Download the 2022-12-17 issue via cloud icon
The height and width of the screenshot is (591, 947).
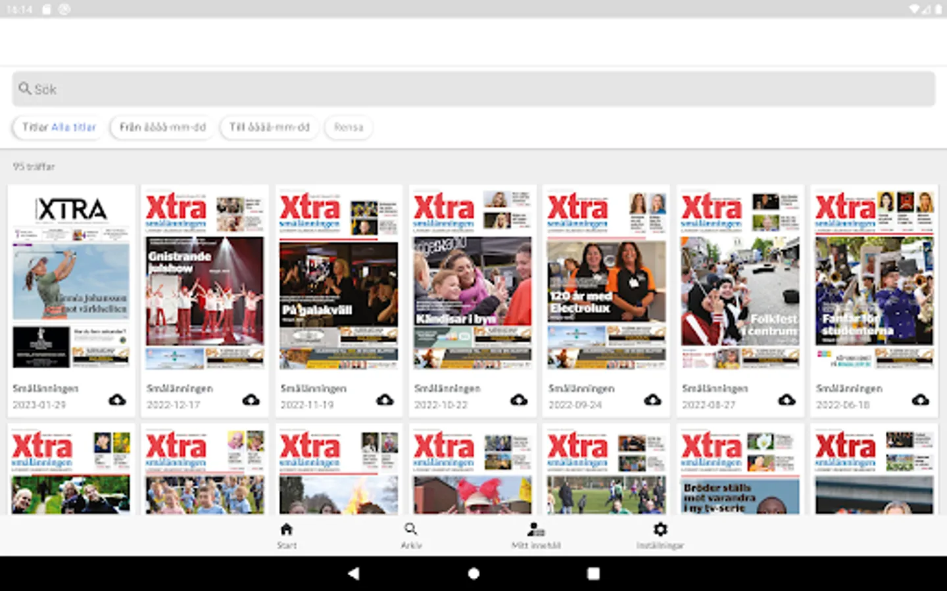click(x=251, y=400)
